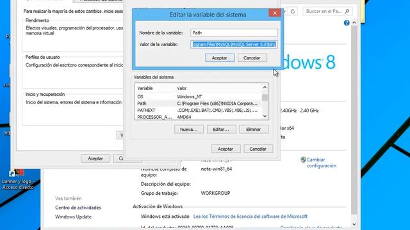Click the WORKGROUP text value
Screen dimensions: 410x230
click(215, 193)
